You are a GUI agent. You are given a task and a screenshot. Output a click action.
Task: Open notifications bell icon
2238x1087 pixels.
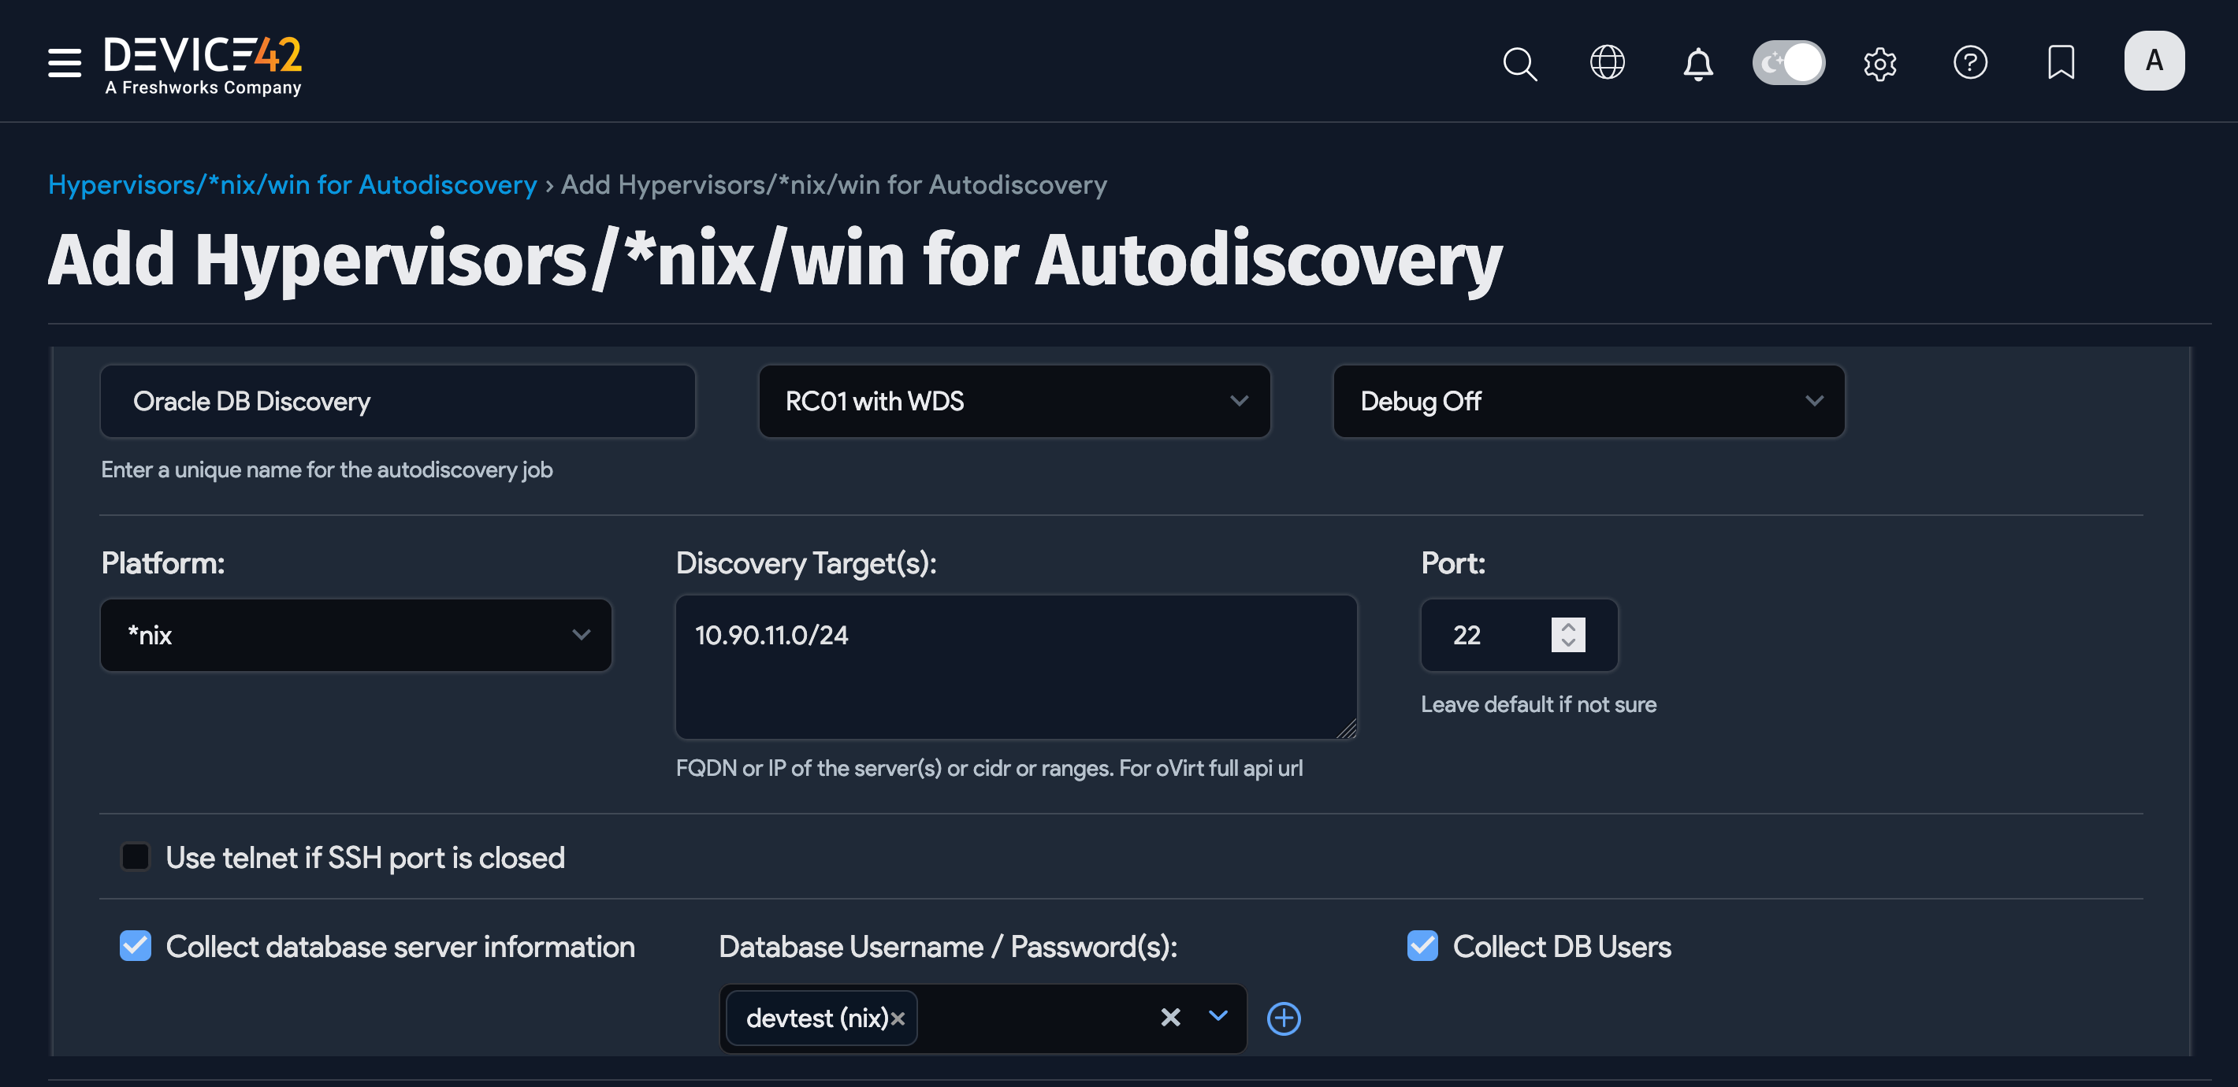point(1698,62)
